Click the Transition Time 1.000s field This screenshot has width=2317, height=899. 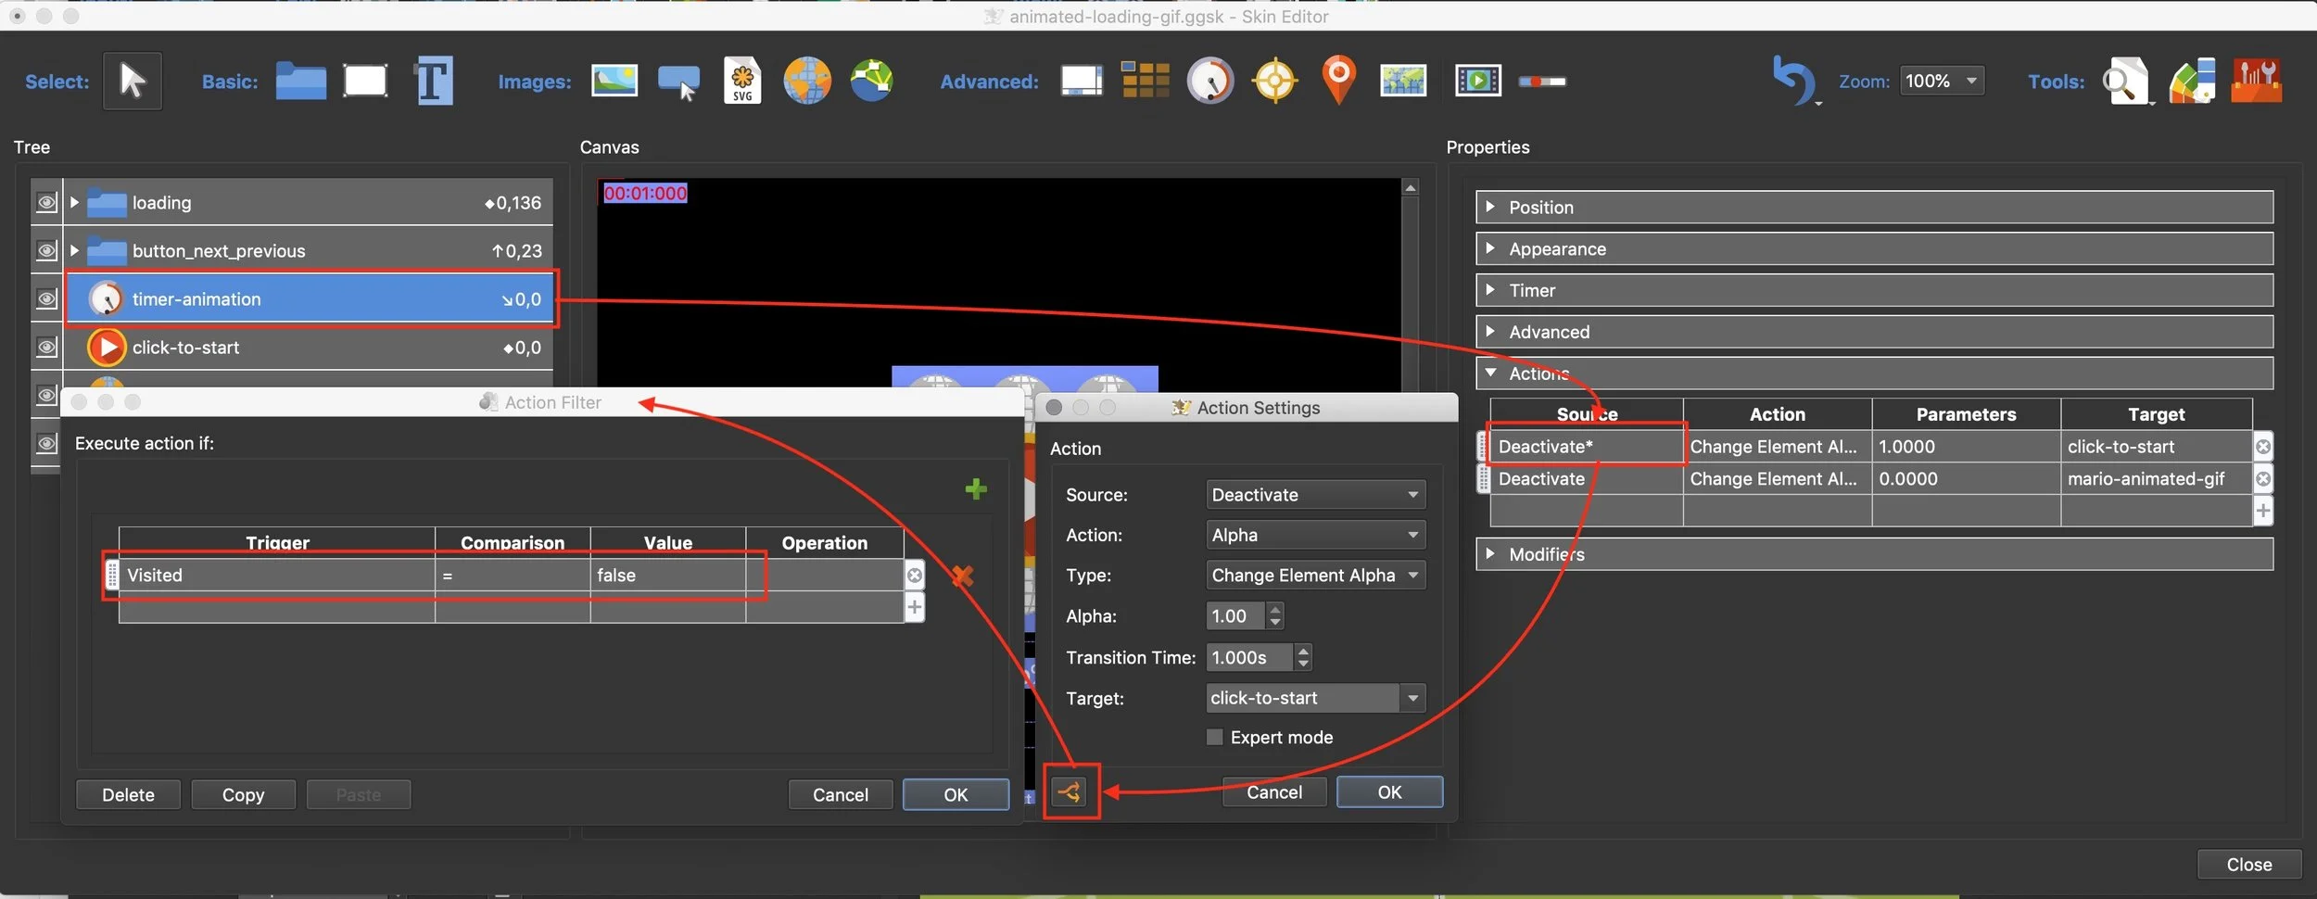1248,657
